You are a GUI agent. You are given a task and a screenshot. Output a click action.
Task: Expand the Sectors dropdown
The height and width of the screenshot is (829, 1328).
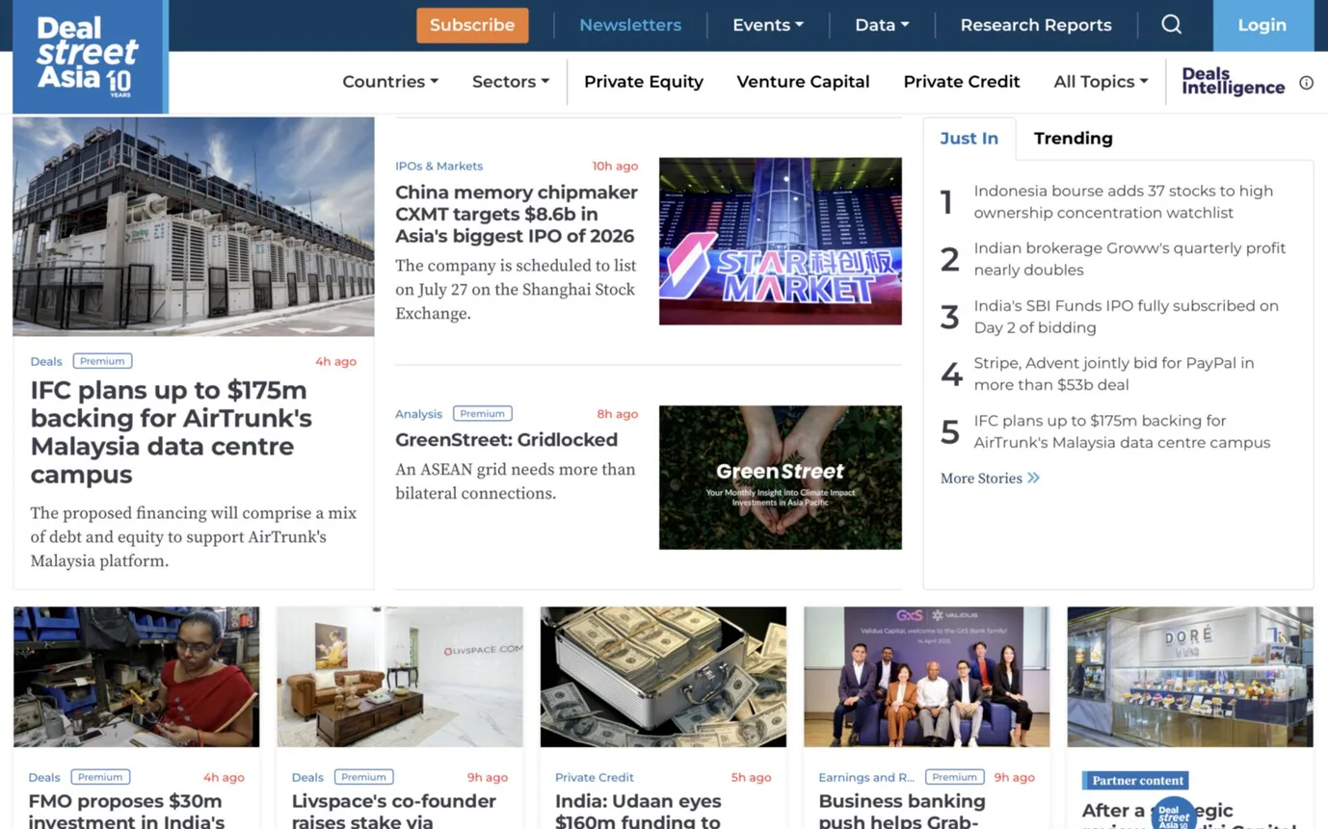click(x=511, y=82)
